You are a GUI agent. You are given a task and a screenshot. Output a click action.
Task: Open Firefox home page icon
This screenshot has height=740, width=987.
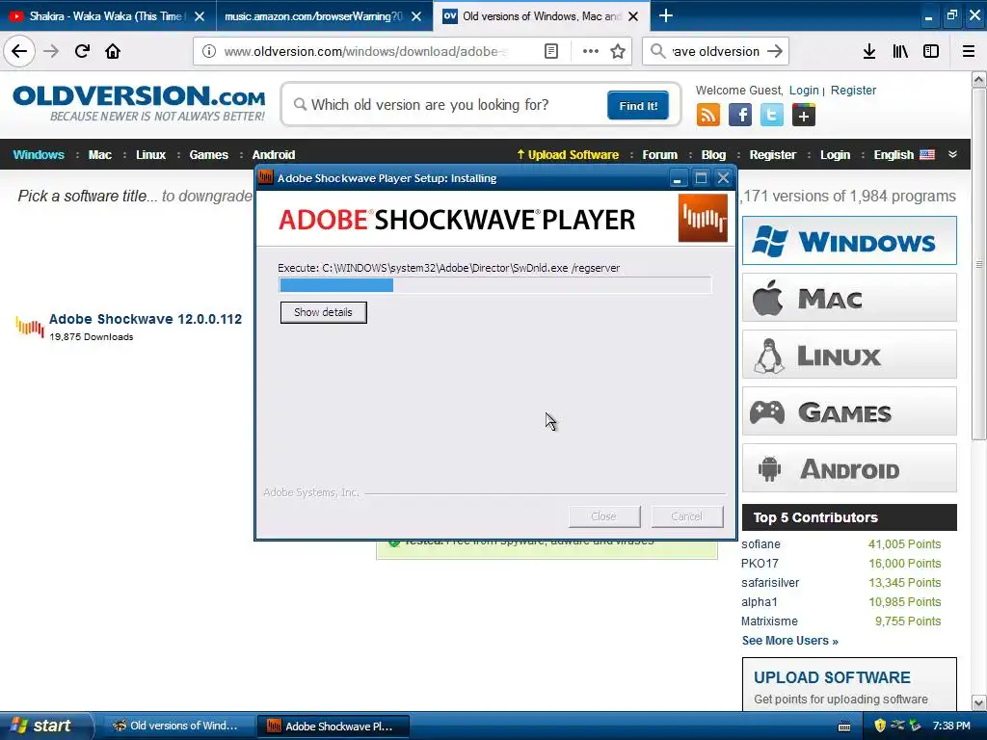113,51
